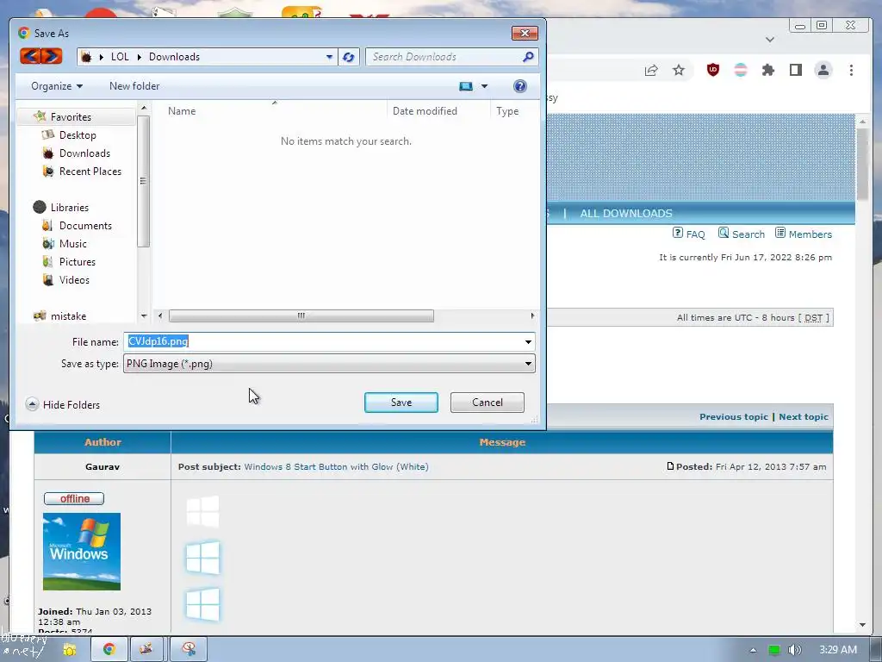Select Favorites in the navigation pane

71,117
